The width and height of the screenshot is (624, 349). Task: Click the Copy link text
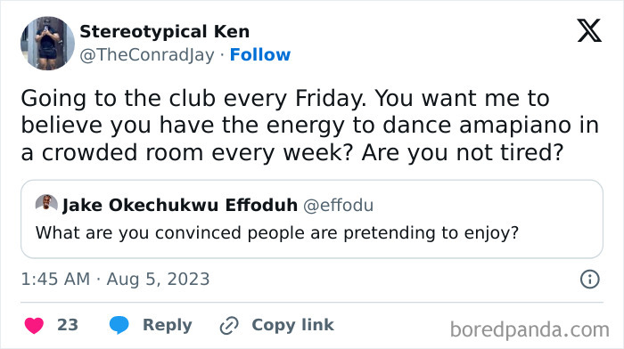(x=292, y=325)
